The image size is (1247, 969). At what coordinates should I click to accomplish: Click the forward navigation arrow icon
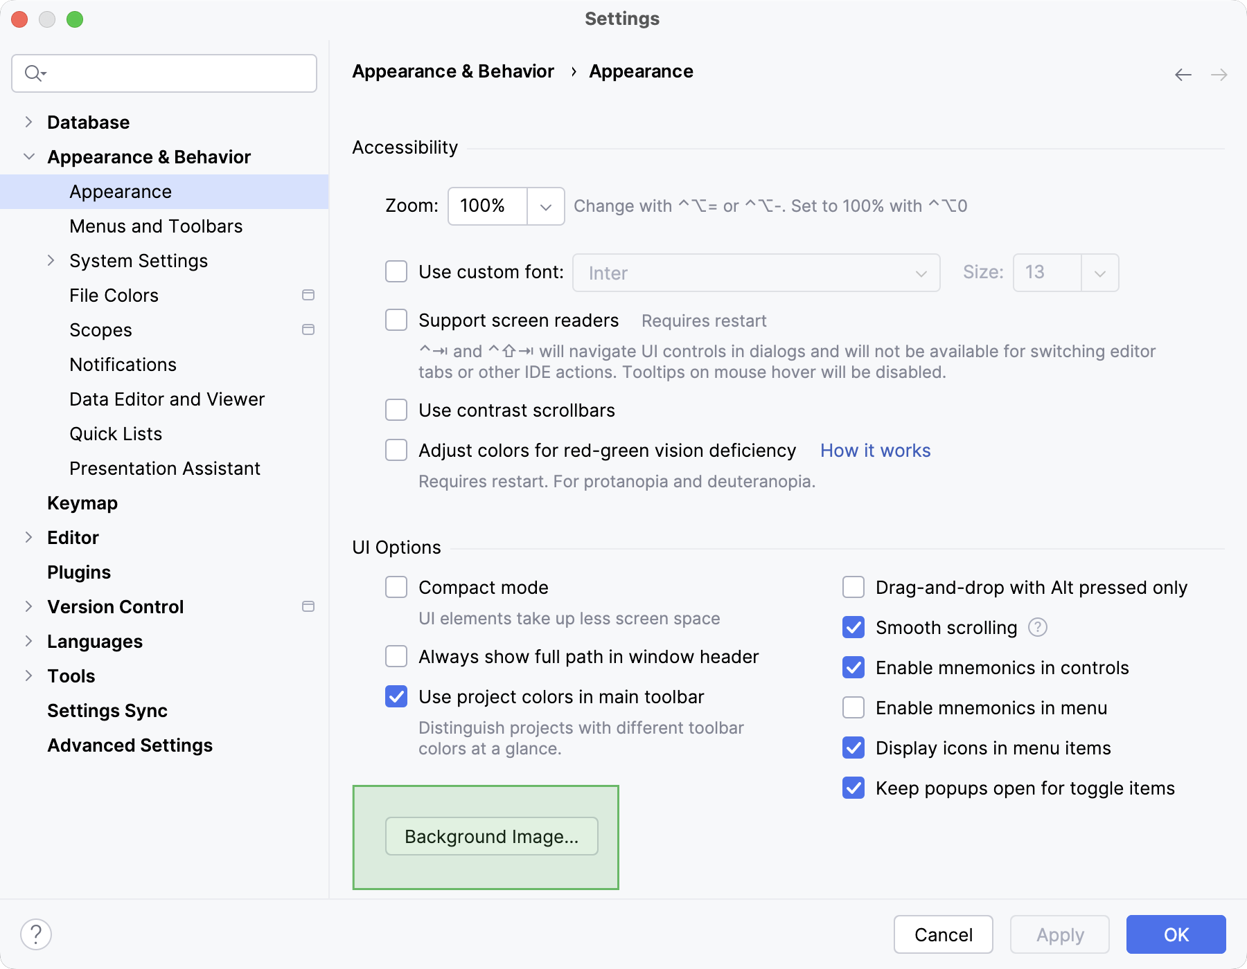(x=1218, y=74)
